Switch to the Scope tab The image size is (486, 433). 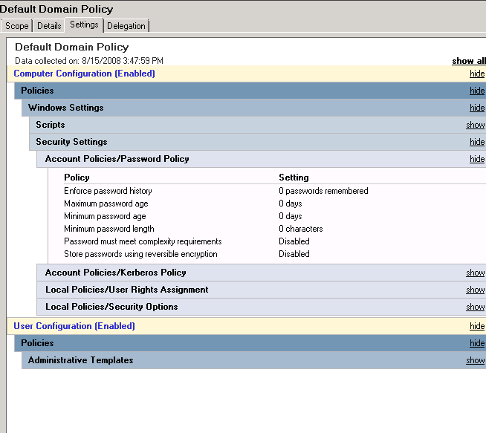tap(17, 26)
